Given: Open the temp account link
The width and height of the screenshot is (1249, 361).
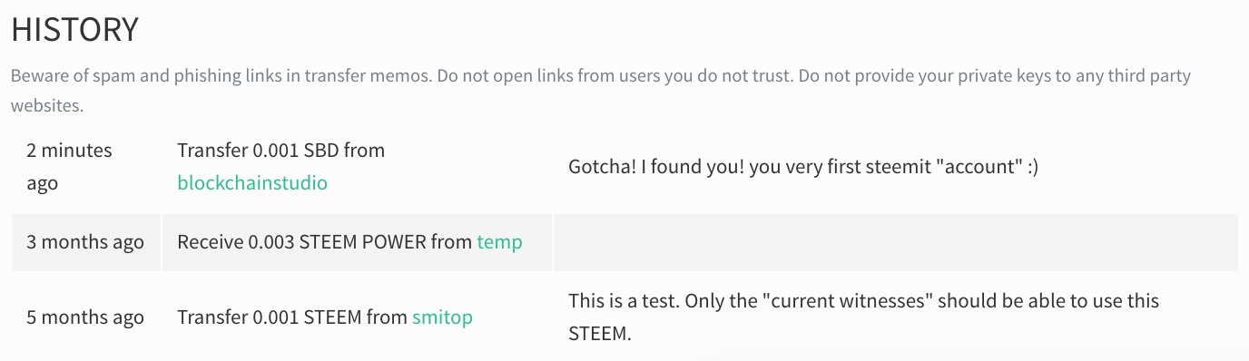Looking at the screenshot, I should [x=499, y=242].
